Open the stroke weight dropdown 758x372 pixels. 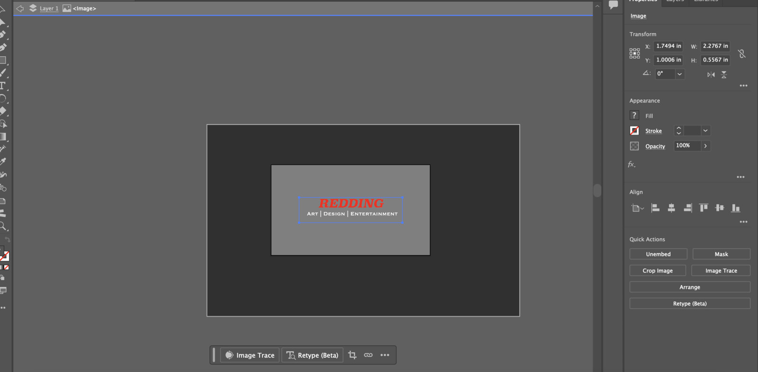705,131
